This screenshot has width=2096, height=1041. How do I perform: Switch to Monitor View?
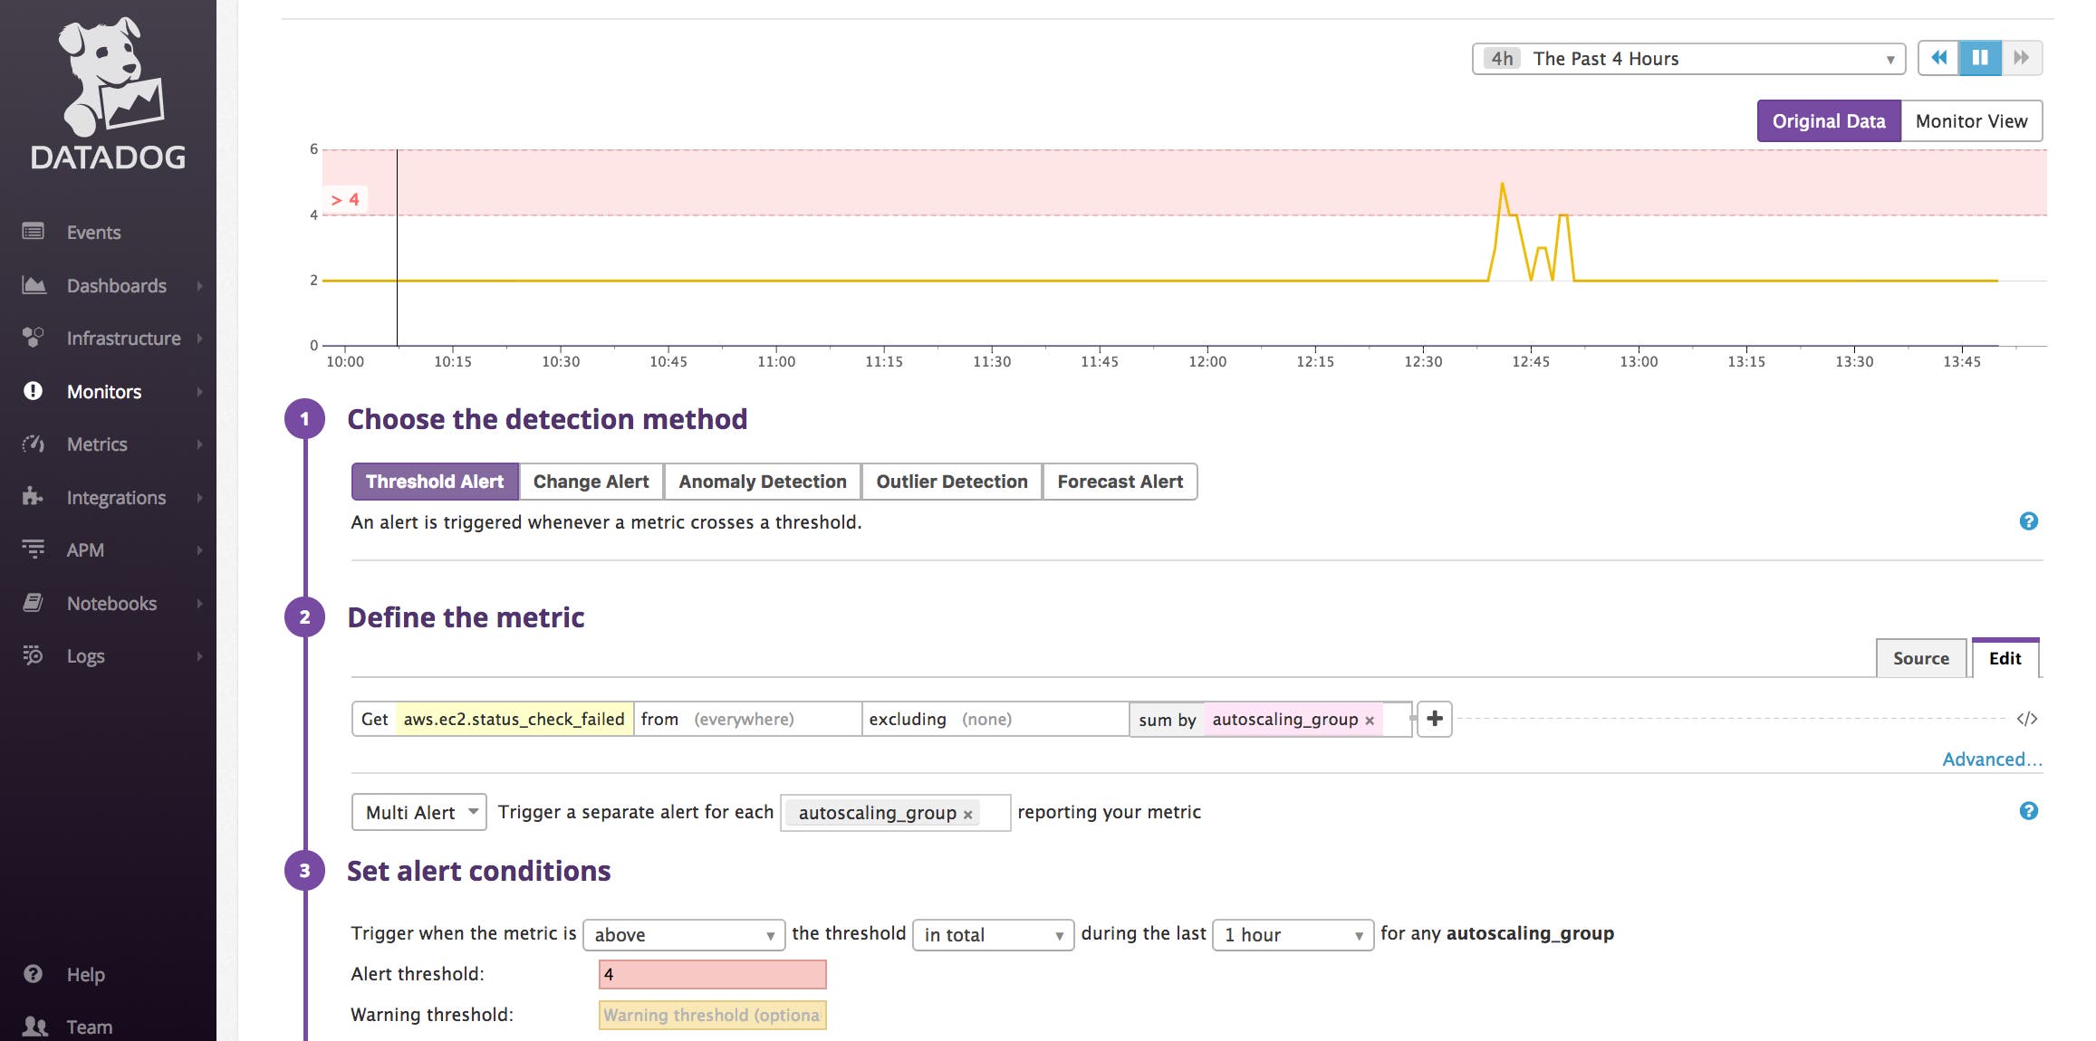pyautogui.click(x=1971, y=119)
